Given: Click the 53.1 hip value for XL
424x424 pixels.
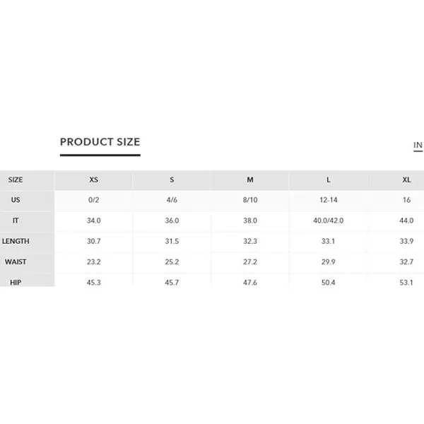Looking at the screenshot, I should 406,282.
